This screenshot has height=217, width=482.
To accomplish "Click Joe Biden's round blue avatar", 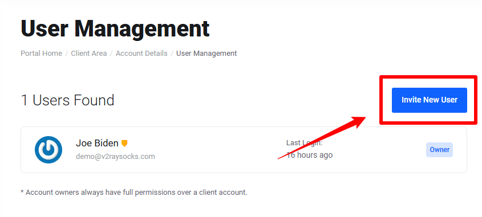I will [48, 149].
